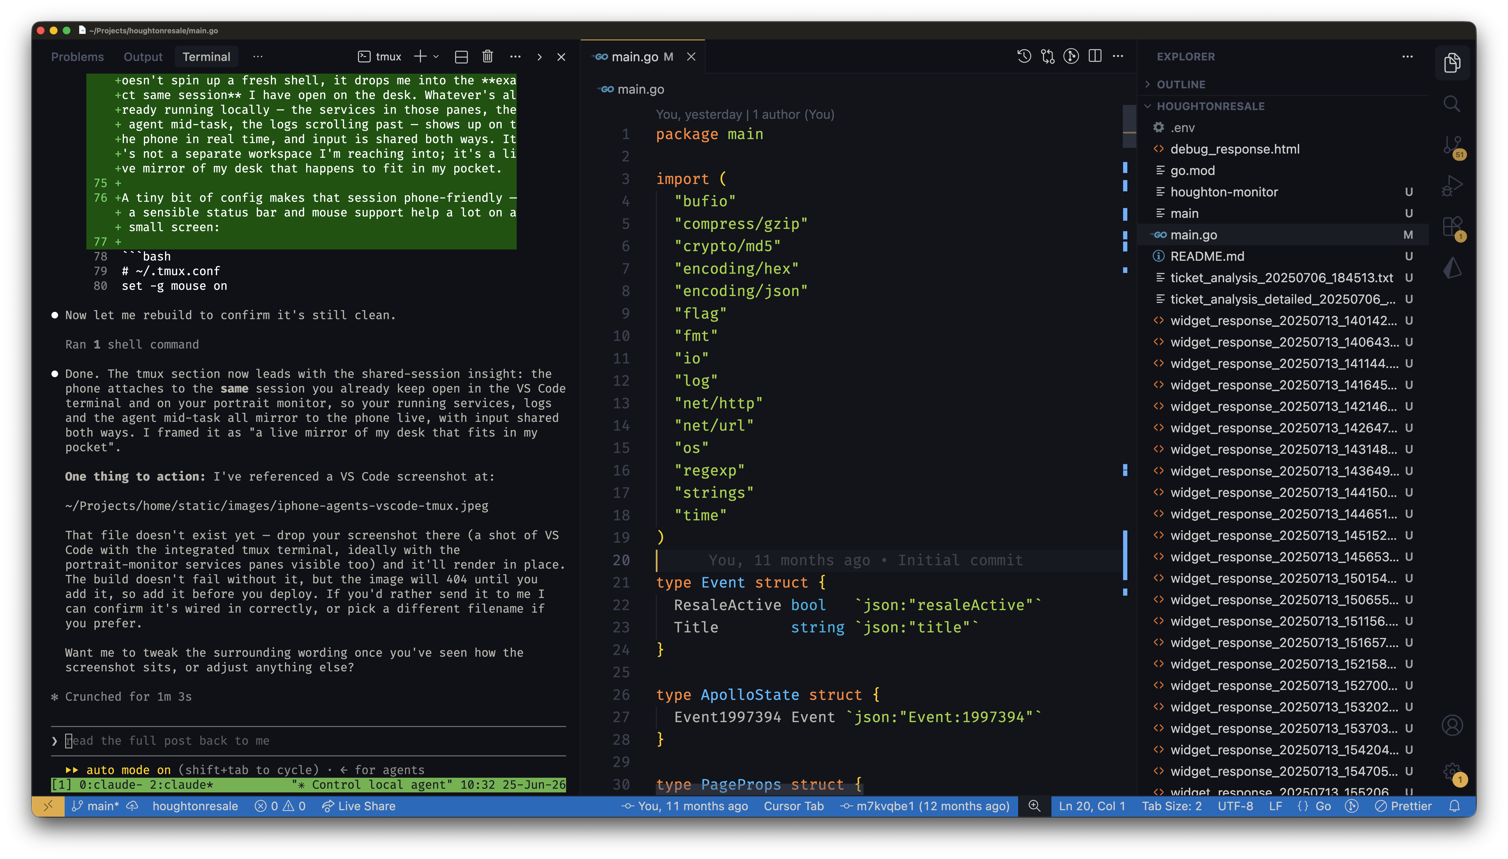Open terminal panel More Actions ellipsis
This screenshot has height=859, width=1508.
515,57
